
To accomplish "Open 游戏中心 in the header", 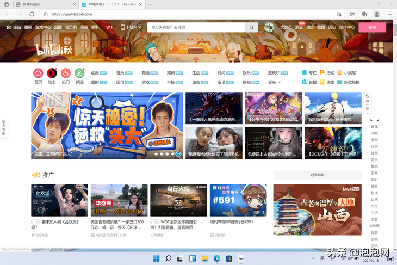I will click(x=43, y=27).
